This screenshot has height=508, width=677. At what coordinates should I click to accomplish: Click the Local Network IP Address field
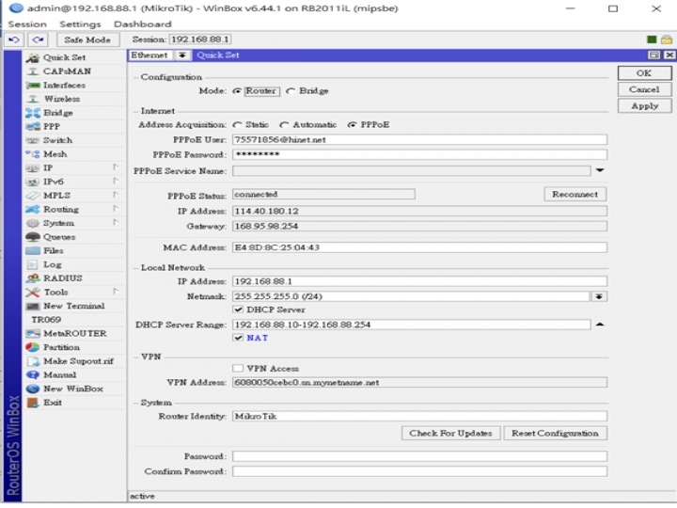pyautogui.click(x=419, y=281)
